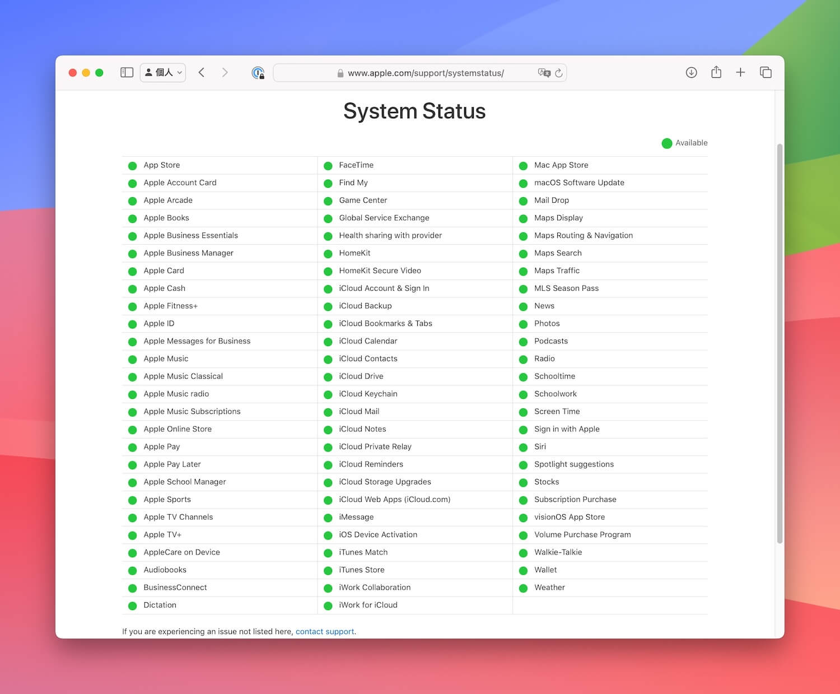Open the 個人 profile dropdown
840x694 pixels.
pos(163,72)
